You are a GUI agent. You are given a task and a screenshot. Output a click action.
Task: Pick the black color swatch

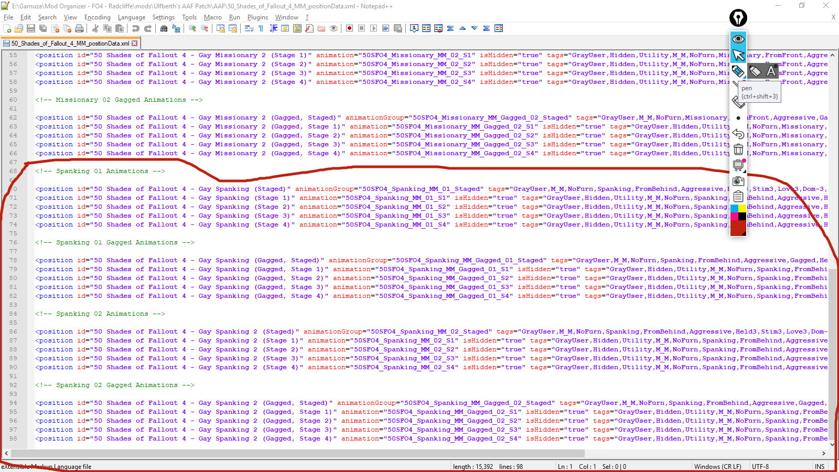click(x=742, y=216)
